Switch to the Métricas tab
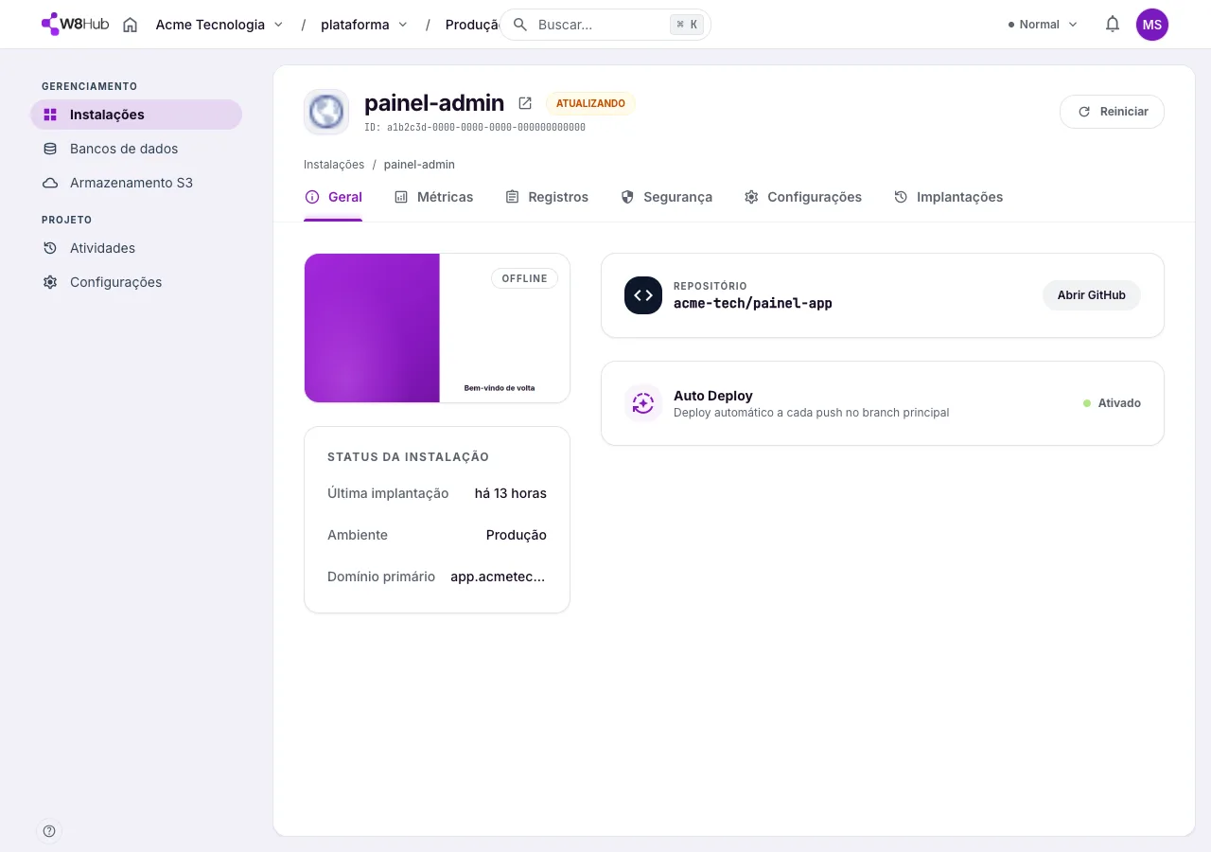 [433, 197]
